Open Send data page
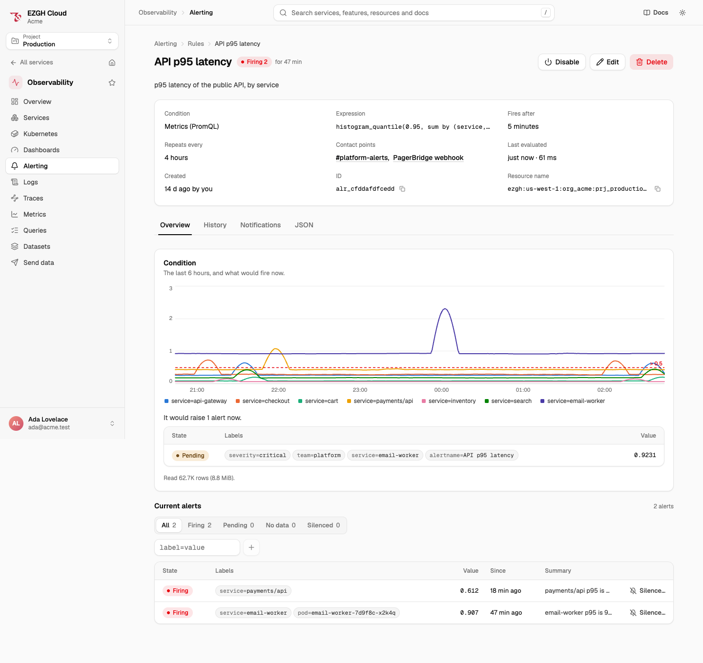The image size is (703, 663). (x=62, y=262)
